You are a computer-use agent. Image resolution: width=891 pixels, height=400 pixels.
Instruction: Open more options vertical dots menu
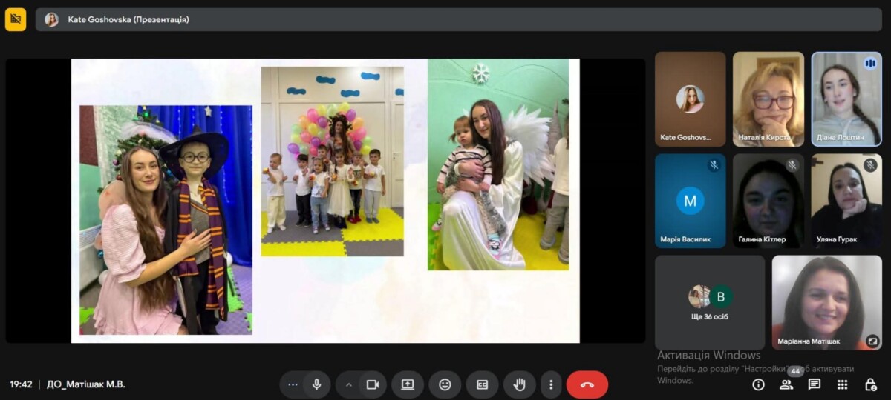pos(551,384)
